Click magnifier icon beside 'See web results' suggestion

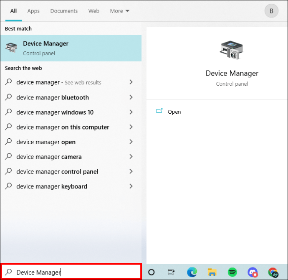pyautogui.click(x=8, y=82)
